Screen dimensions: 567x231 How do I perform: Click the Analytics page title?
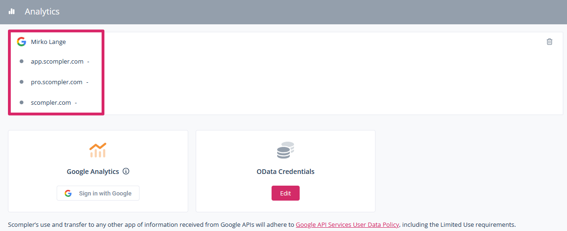[x=42, y=12]
